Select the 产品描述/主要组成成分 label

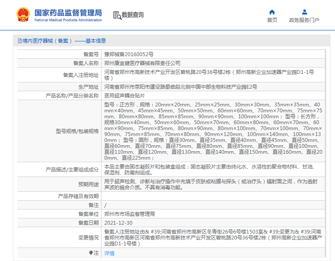coord(72,170)
